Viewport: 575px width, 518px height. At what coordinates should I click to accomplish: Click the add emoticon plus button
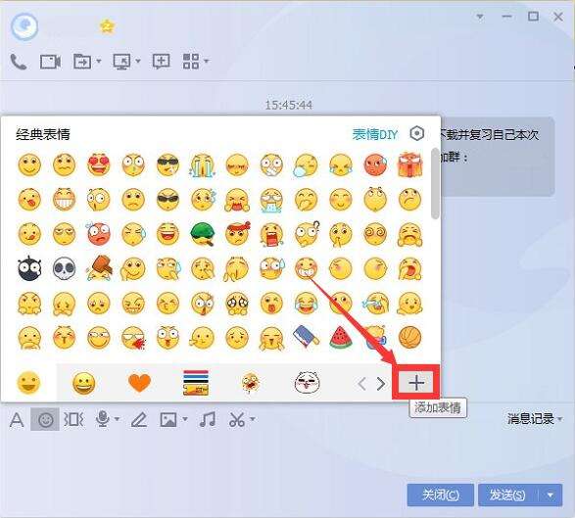coord(416,383)
